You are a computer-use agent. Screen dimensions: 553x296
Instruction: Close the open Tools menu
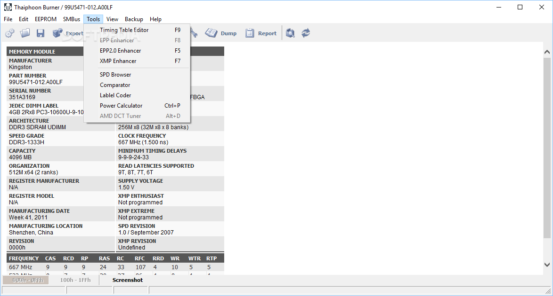point(93,19)
